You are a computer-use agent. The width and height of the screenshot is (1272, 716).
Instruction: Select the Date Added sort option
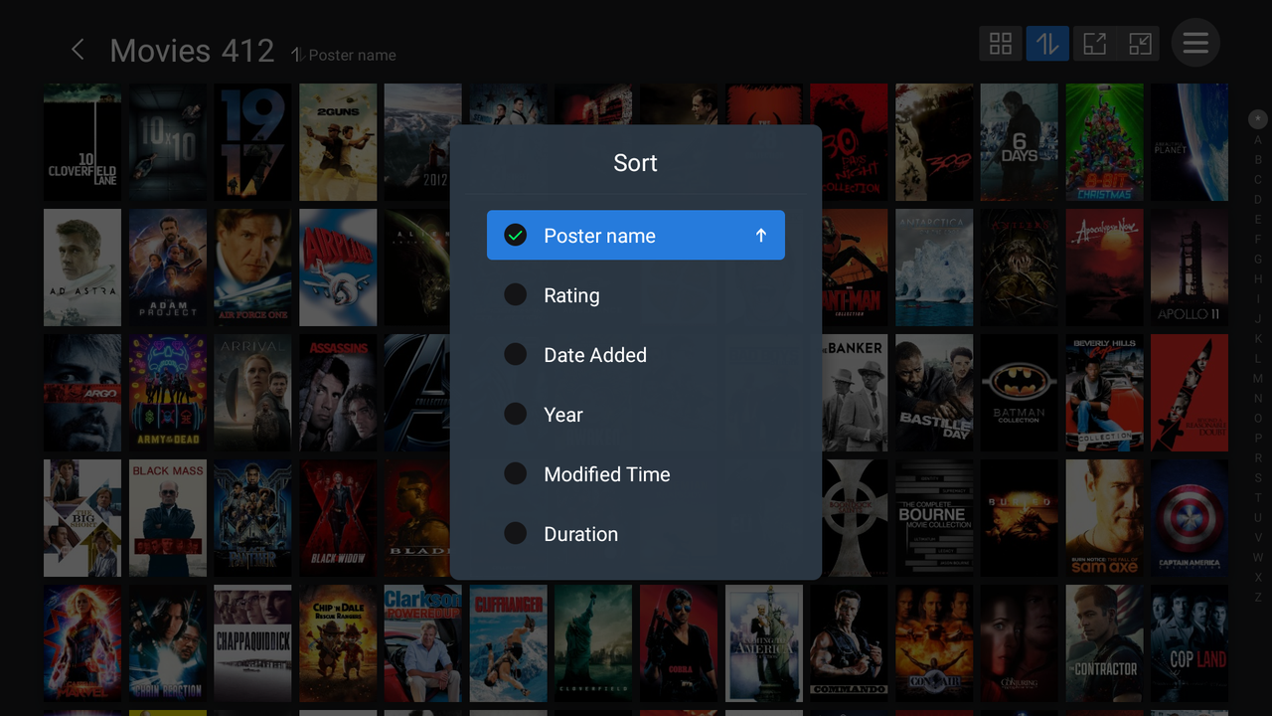tap(636, 355)
